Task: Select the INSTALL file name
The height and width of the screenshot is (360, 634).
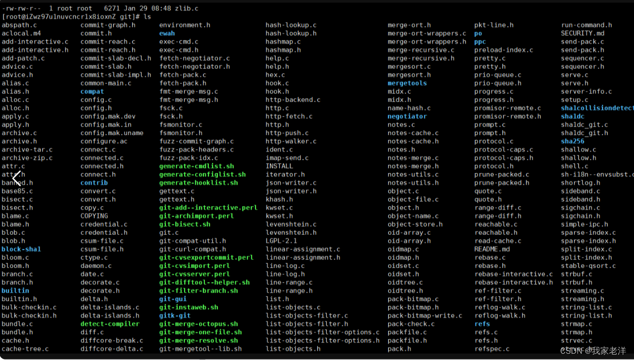Action: (280, 166)
